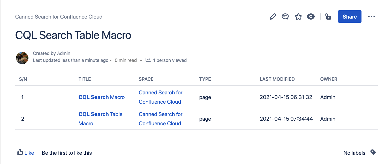This screenshot has width=392, height=164.
Task: Click the thumbs-up Like icon
Action: pyautogui.click(x=20, y=152)
